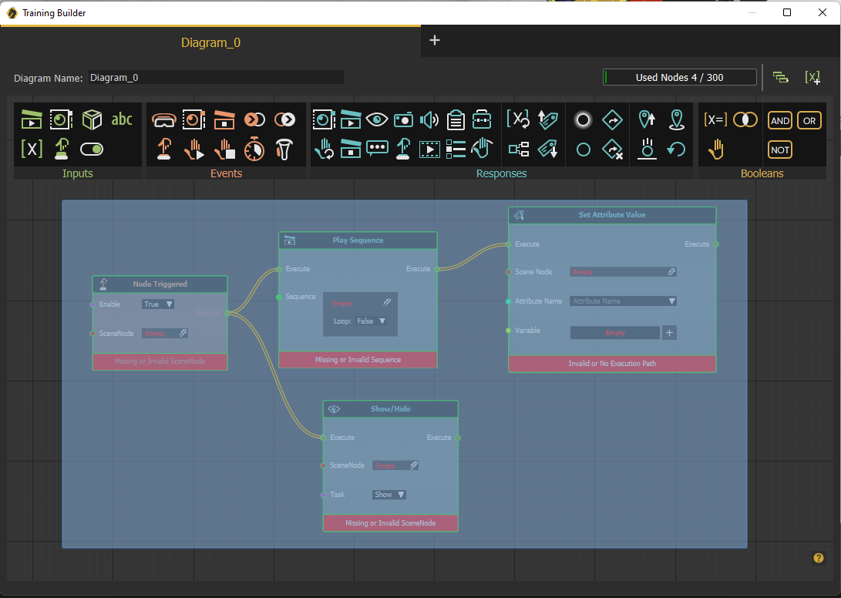Select the Set Attribute Value node header

pos(612,215)
